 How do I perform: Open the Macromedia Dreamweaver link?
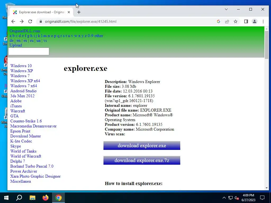point(33,126)
